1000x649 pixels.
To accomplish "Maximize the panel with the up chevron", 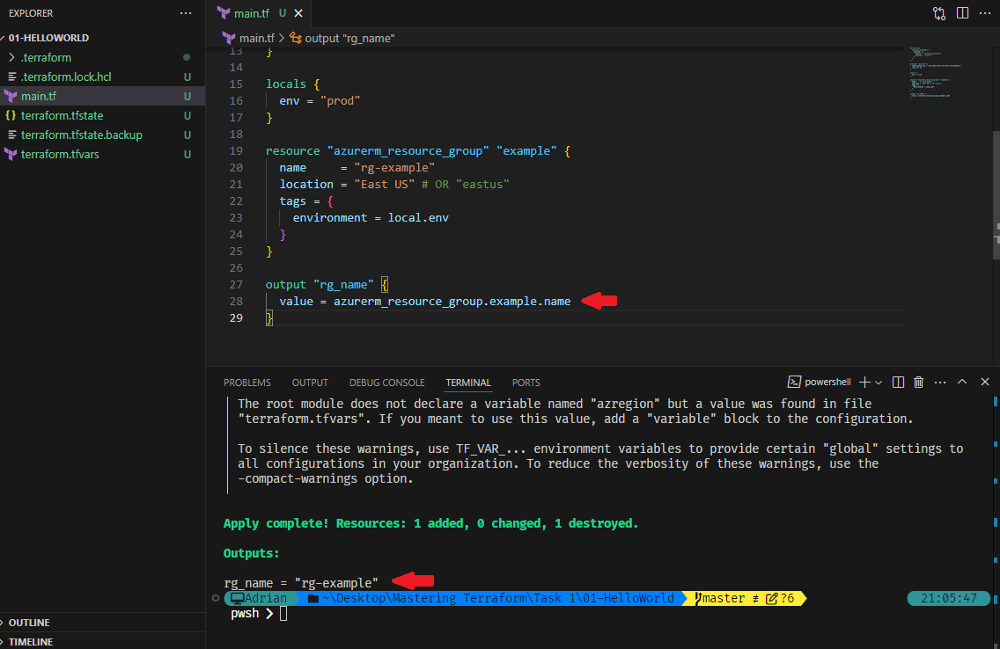I will click(962, 382).
